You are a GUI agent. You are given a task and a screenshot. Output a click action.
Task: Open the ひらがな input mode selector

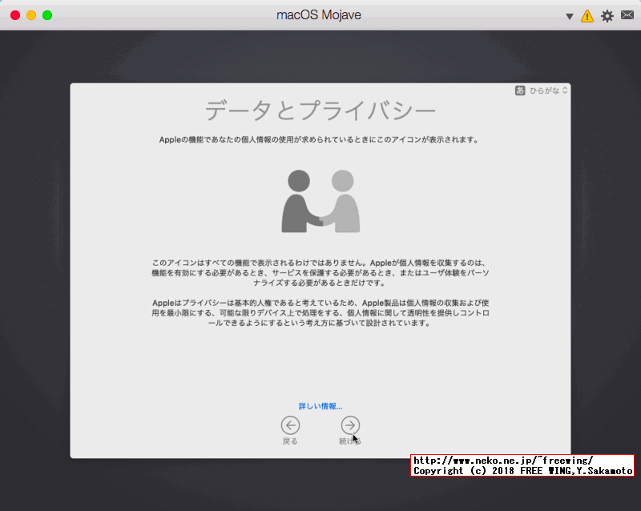(546, 90)
